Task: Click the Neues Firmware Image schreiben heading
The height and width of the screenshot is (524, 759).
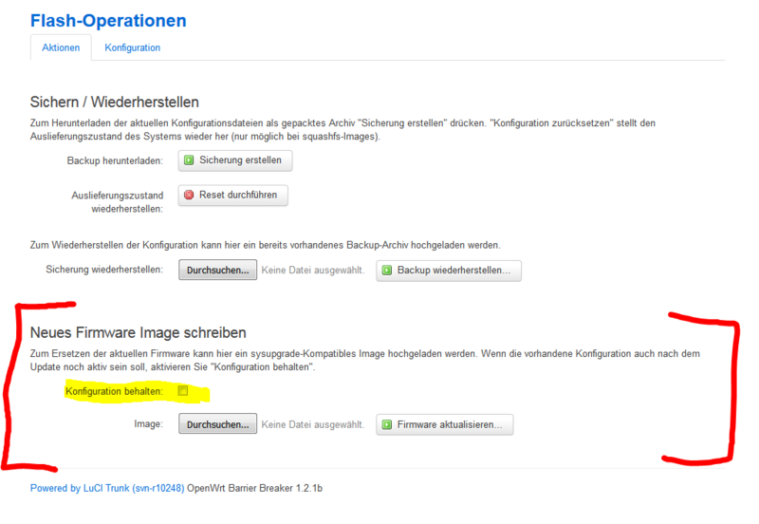Action: [139, 332]
